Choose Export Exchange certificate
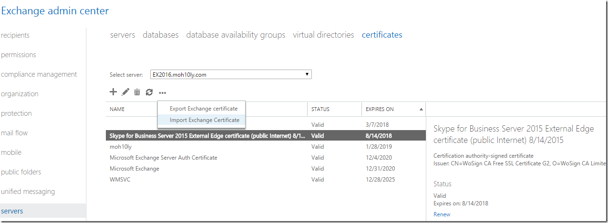 click(204, 109)
